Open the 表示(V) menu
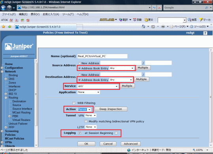 35,14
